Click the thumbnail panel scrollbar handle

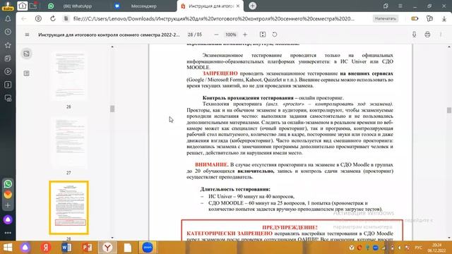coord(112,109)
